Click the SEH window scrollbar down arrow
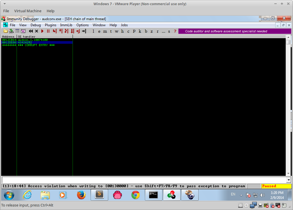The width and height of the screenshot is (293, 210). coord(288,174)
